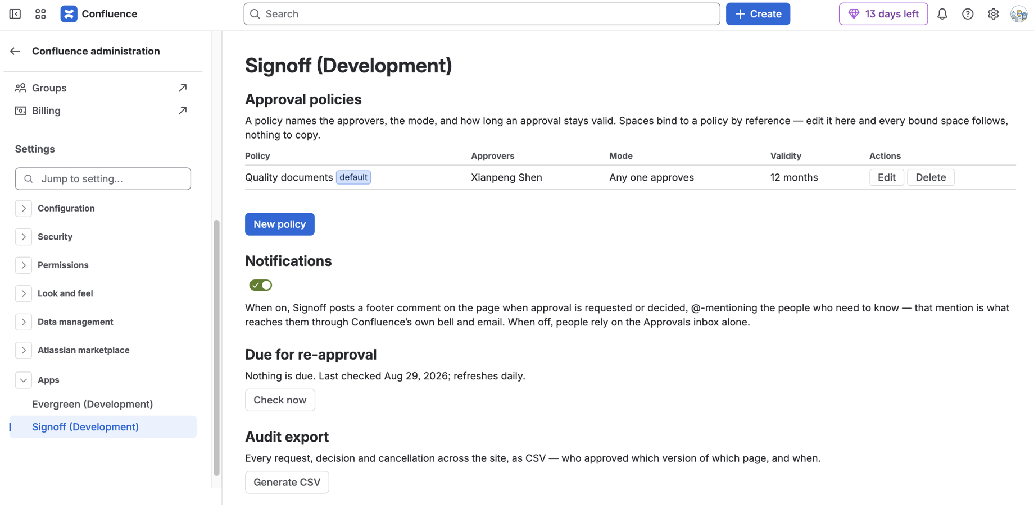
Task: Click the 'Xianpeng Shen' approver cell
Action: coord(506,177)
